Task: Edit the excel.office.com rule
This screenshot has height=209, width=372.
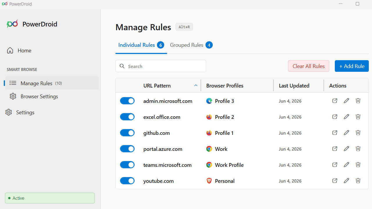Action: [346, 117]
